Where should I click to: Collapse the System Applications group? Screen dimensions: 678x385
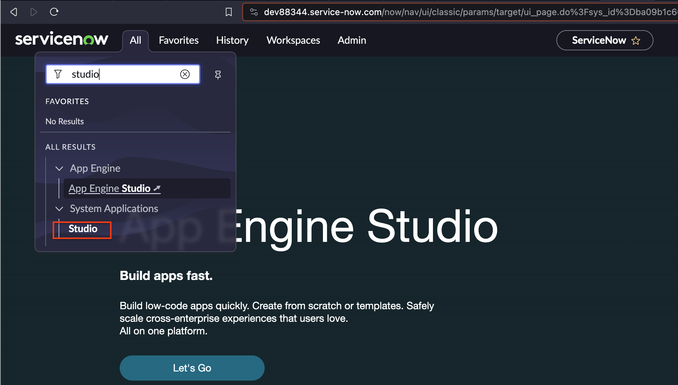coord(59,209)
